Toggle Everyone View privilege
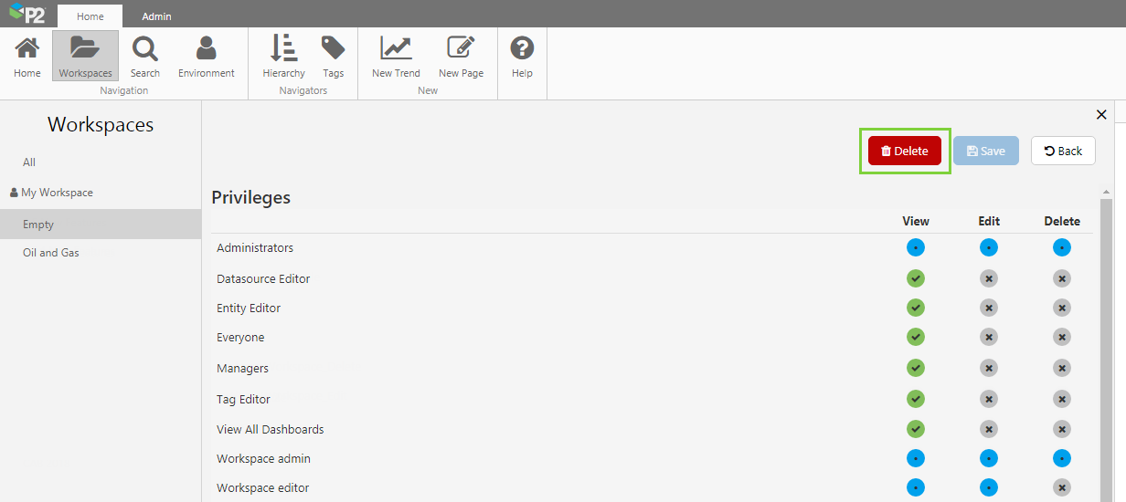This screenshot has width=1126, height=502. (916, 337)
